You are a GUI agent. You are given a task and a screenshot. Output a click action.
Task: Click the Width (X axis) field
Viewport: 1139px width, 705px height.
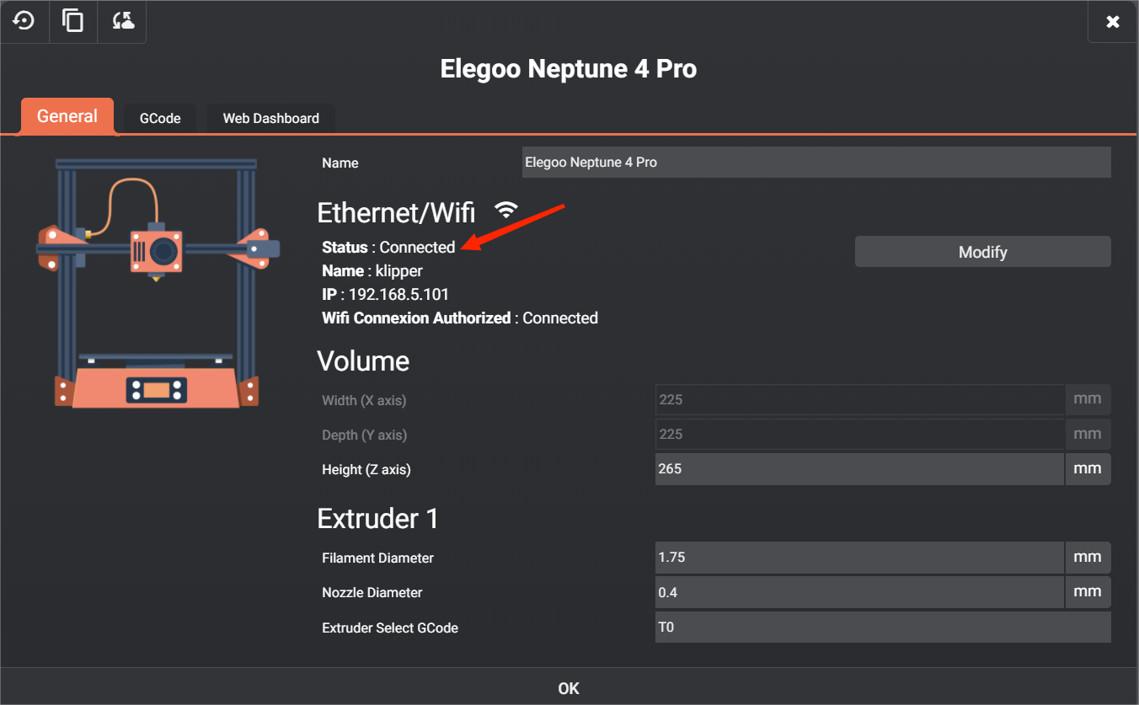click(x=859, y=400)
